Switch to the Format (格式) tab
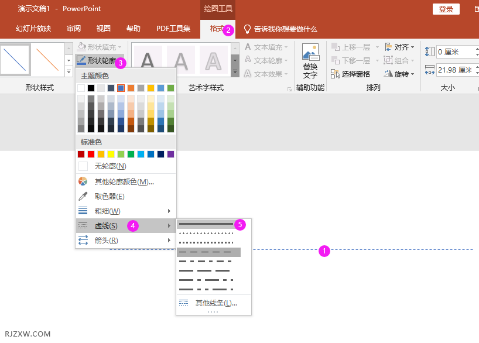479x343 pixels. [217, 29]
